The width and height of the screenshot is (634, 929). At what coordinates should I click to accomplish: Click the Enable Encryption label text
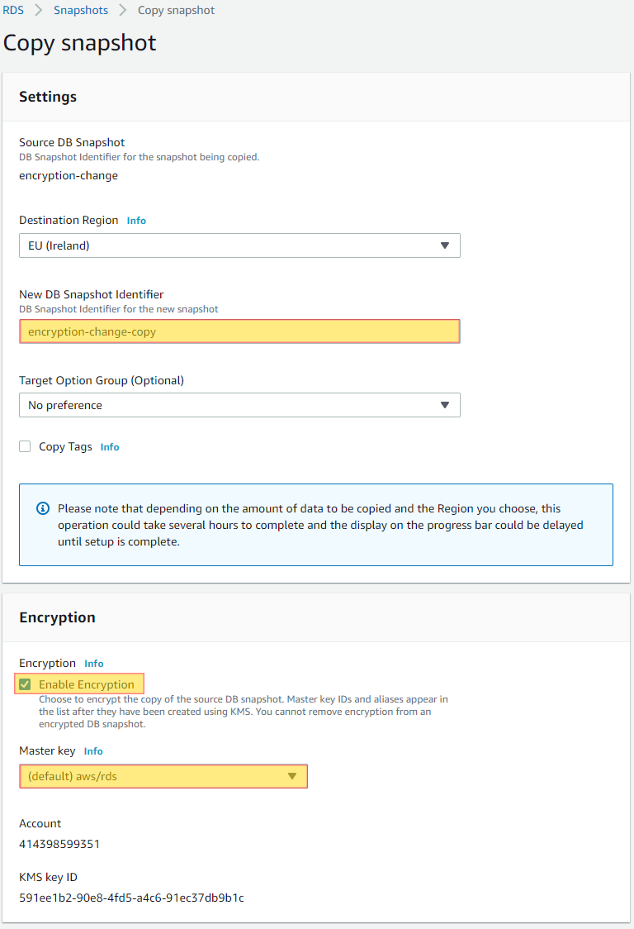[87, 684]
